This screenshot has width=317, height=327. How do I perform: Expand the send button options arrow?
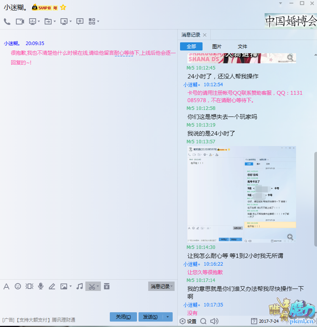(167, 317)
